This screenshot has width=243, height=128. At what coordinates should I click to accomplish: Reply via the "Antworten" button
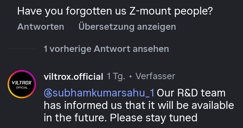(x=41, y=27)
